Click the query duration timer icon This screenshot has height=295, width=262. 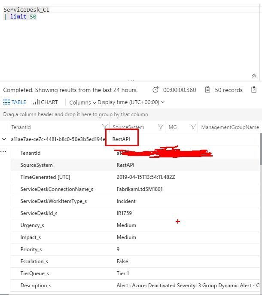tap(155, 90)
